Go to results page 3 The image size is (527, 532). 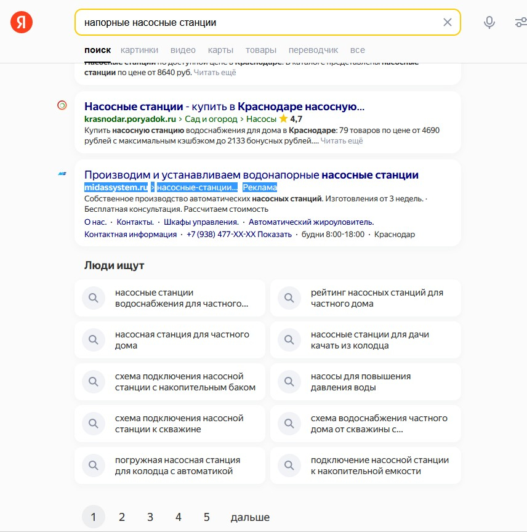point(150,517)
